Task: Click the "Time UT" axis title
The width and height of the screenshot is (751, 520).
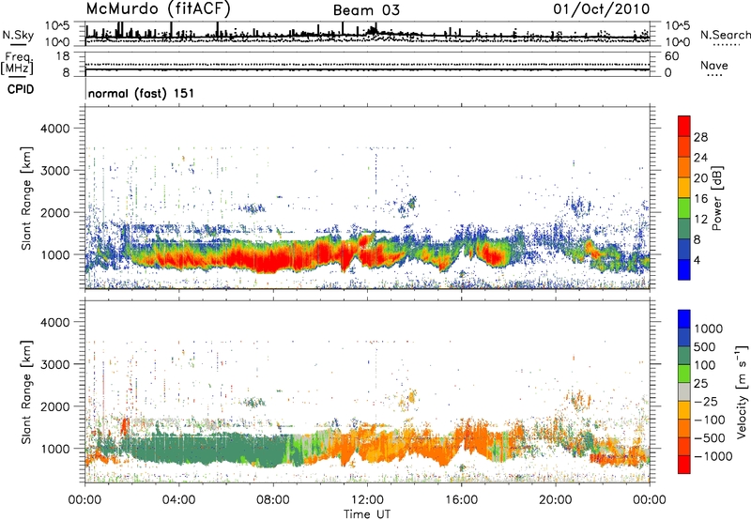Action: [367, 514]
